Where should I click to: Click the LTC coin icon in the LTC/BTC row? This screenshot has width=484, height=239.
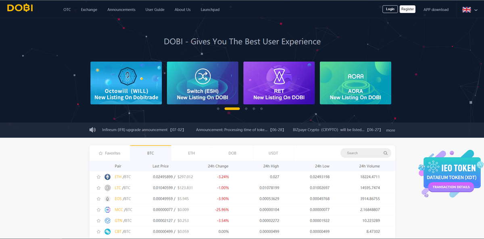point(108,188)
